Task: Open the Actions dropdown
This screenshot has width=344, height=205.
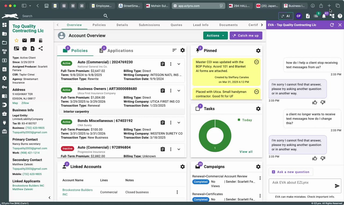Action: (x=215, y=36)
